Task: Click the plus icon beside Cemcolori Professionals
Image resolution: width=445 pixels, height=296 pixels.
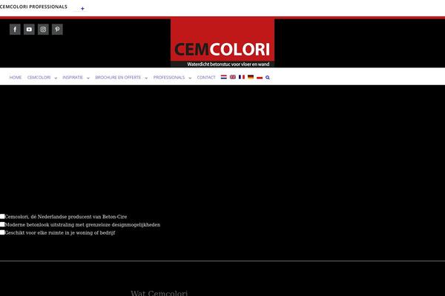Action: (82, 8)
